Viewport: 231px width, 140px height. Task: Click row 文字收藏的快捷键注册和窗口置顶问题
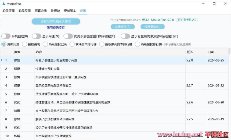tap(114, 77)
